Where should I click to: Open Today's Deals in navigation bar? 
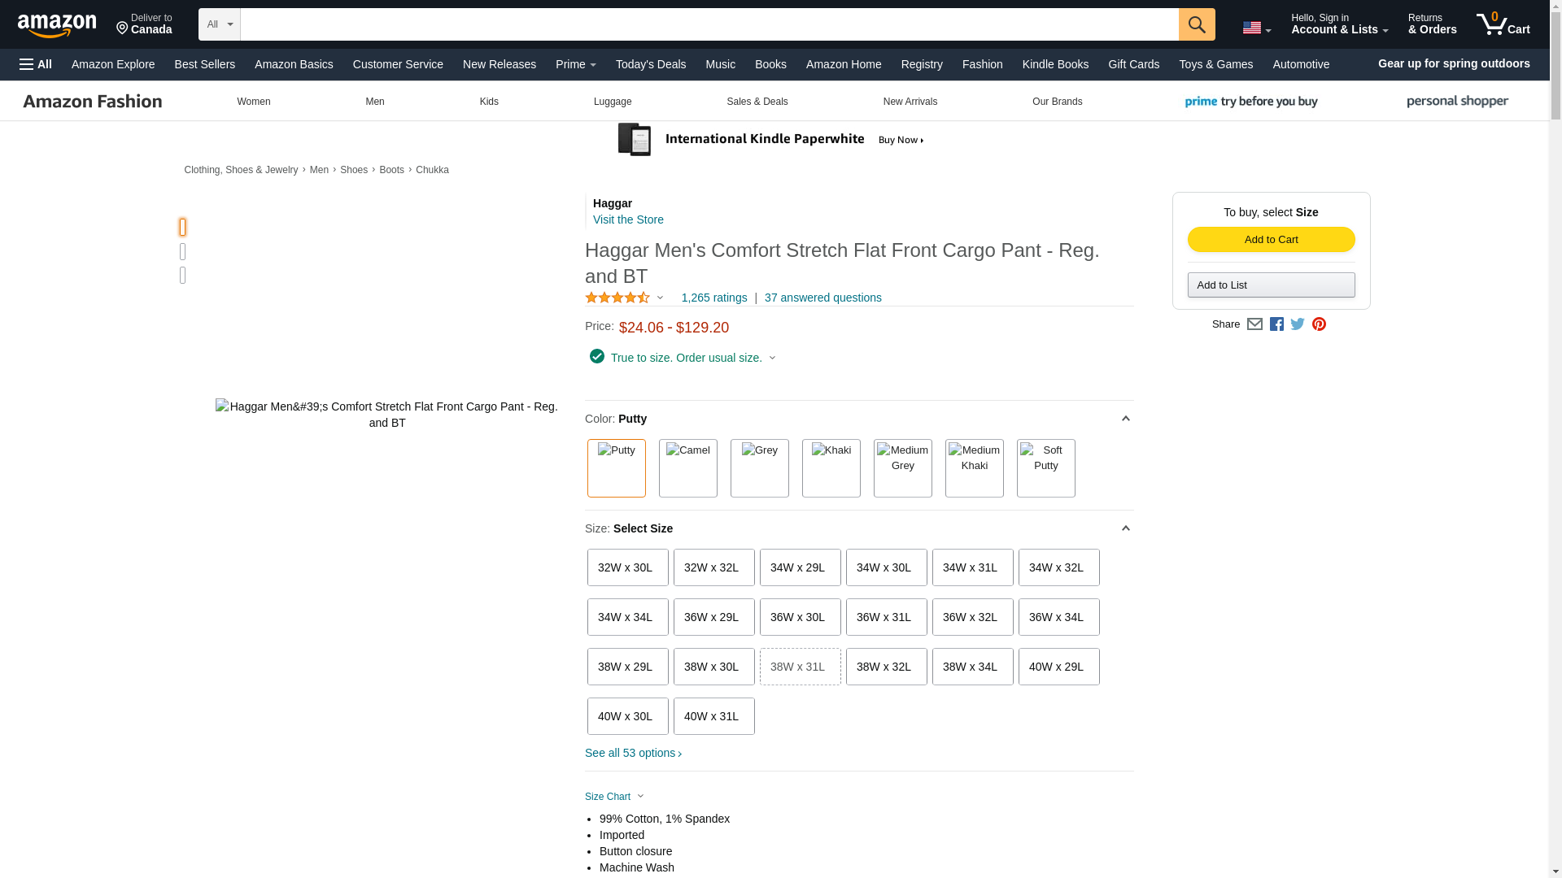click(650, 64)
